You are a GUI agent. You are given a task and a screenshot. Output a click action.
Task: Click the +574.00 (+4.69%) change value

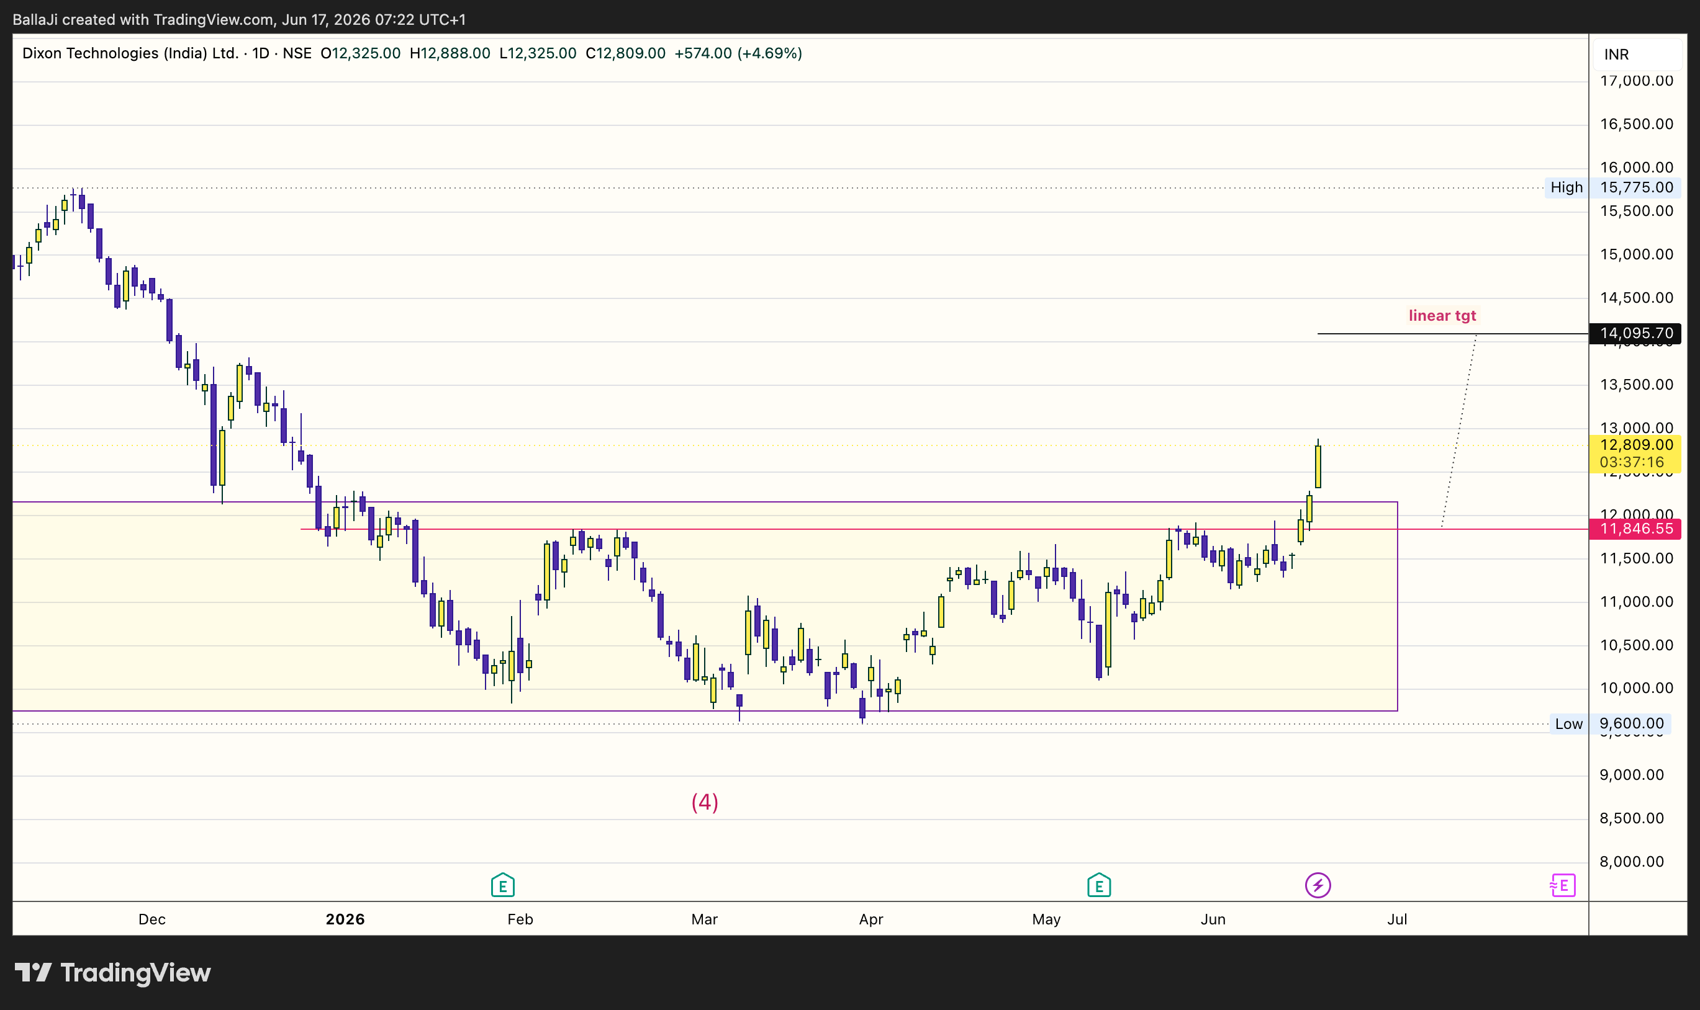coord(738,53)
